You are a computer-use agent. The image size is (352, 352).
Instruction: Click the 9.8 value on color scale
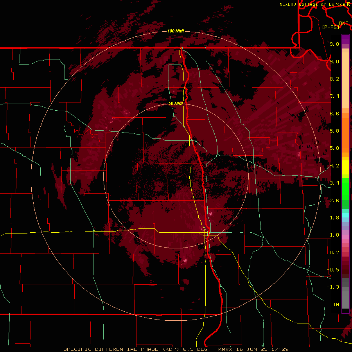[334, 44]
